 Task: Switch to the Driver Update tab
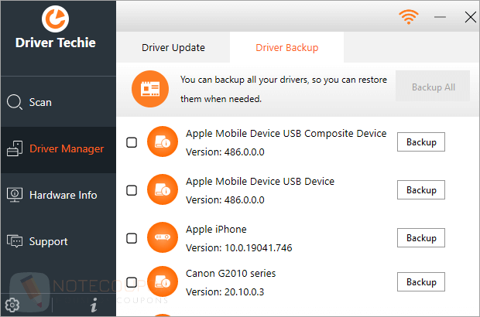tap(173, 47)
